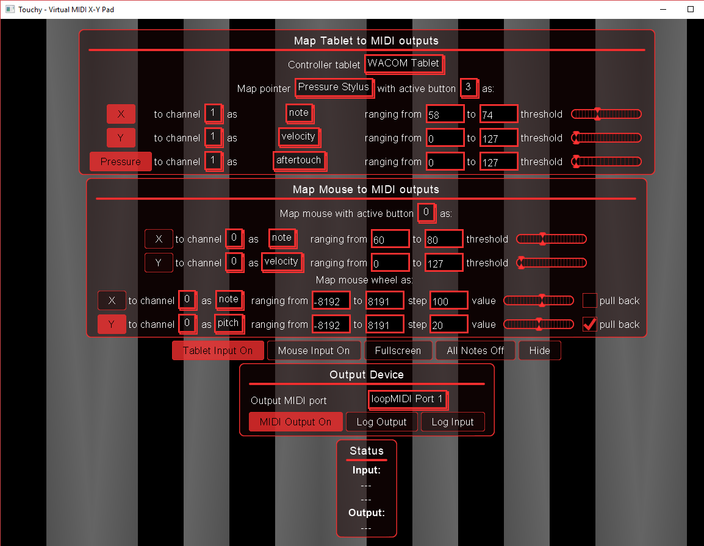Click wheel note range end 8191 field
The width and height of the screenshot is (704, 546).
[385, 300]
